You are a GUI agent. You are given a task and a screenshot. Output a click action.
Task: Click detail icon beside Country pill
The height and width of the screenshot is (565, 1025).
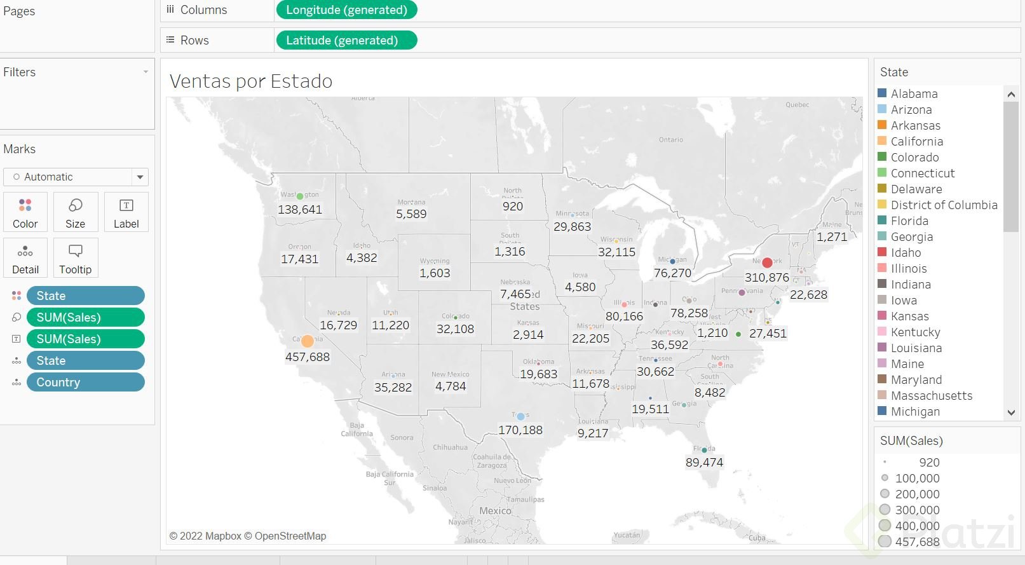pyautogui.click(x=17, y=383)
